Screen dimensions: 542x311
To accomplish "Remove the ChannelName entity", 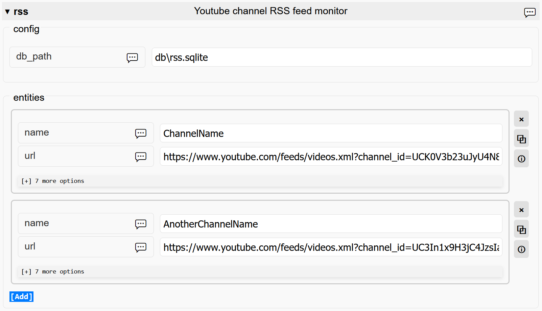I will pos(521,119).
